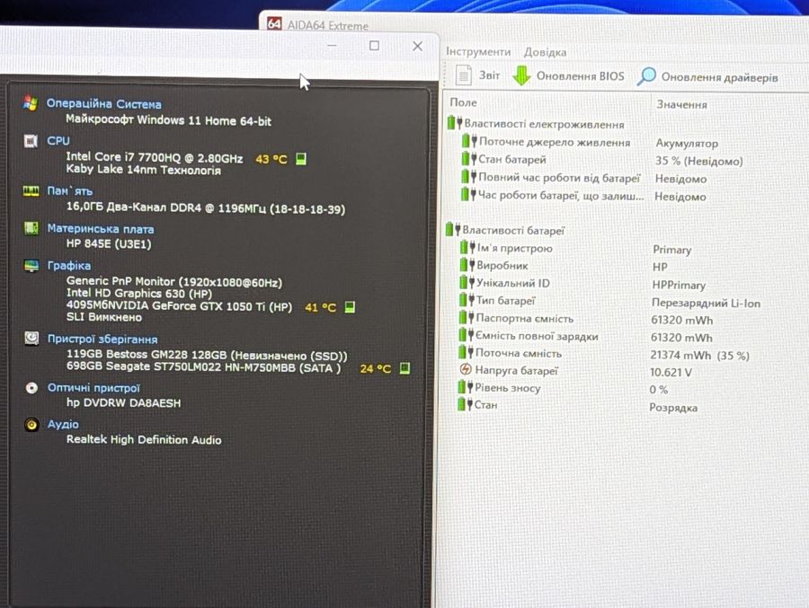
Task: Click the Перезарядний Li-Ion value
Action: (707, 304)
